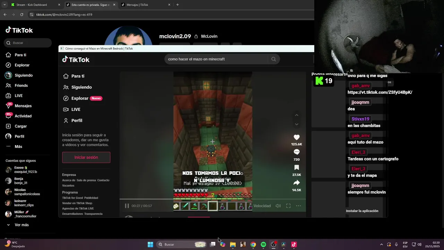Open the Windows Start menu
444x250 pixels.
click(x=150, y=244)
